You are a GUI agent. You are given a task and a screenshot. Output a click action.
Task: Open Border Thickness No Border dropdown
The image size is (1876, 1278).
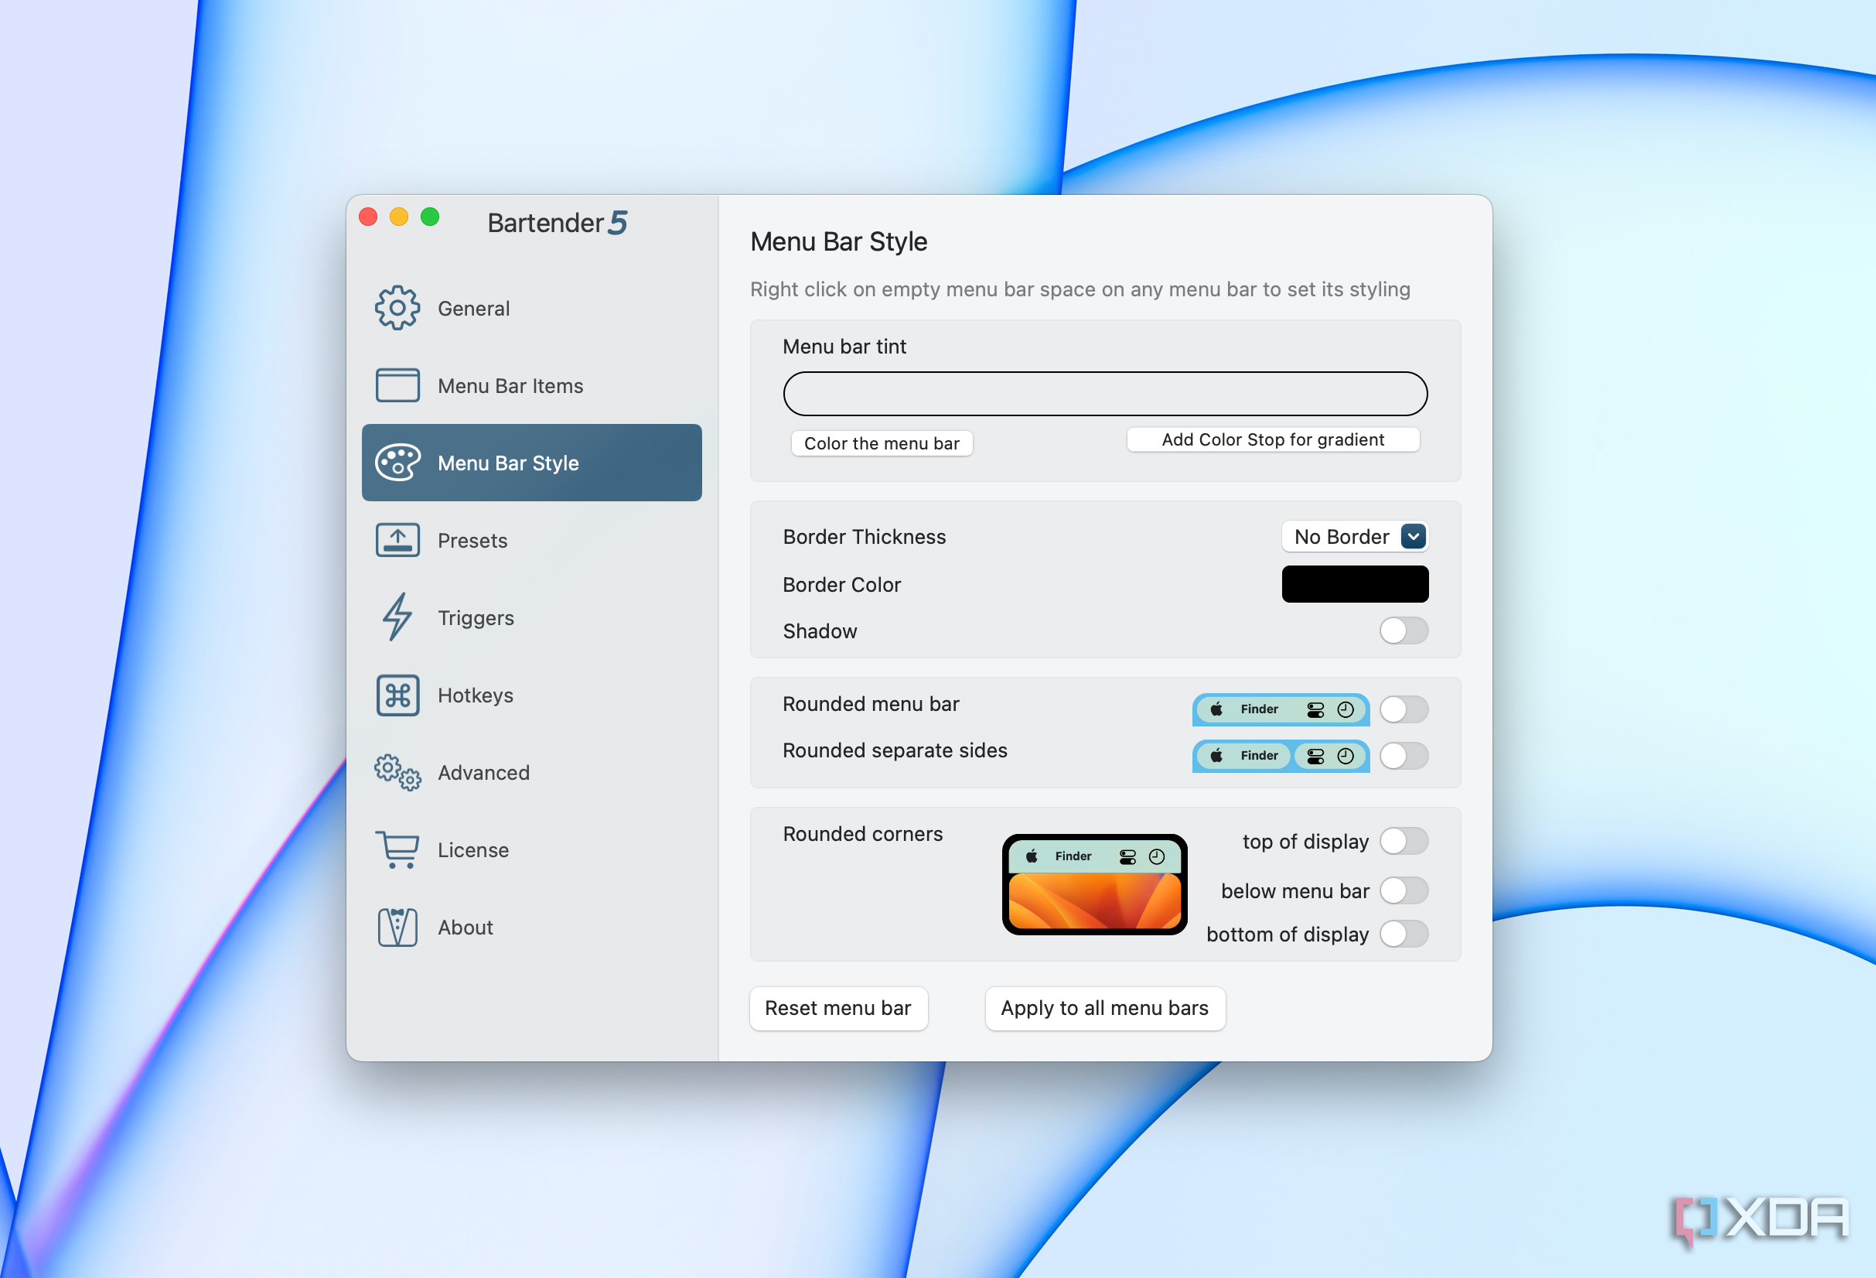point(1355,537)
